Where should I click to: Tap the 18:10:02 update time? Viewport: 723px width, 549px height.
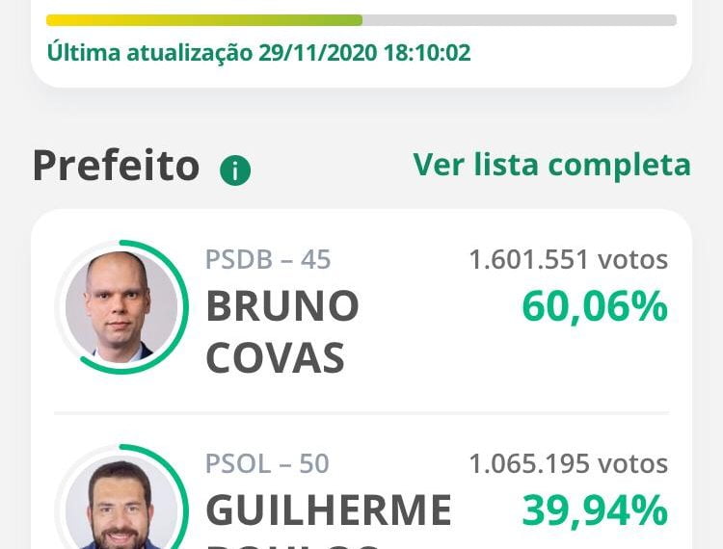(x=427, y=53)
